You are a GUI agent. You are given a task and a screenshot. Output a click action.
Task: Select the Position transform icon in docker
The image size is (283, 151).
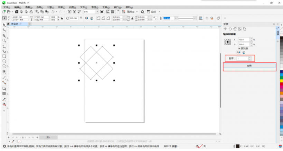pos(225,29)
